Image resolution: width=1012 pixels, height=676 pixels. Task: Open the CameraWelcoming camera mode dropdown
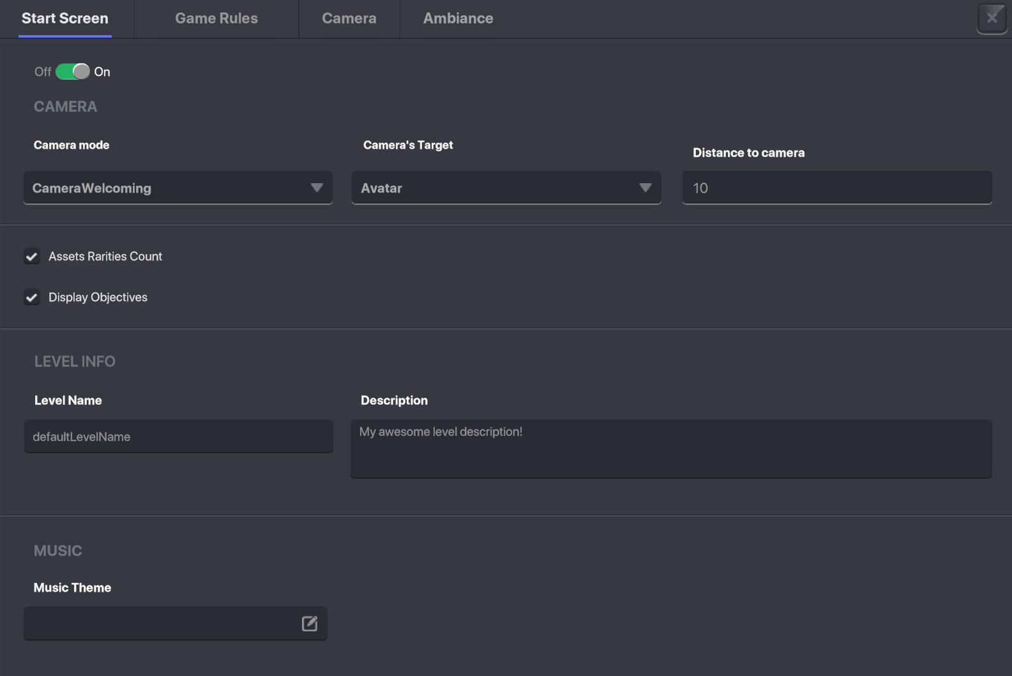(166, 188)
